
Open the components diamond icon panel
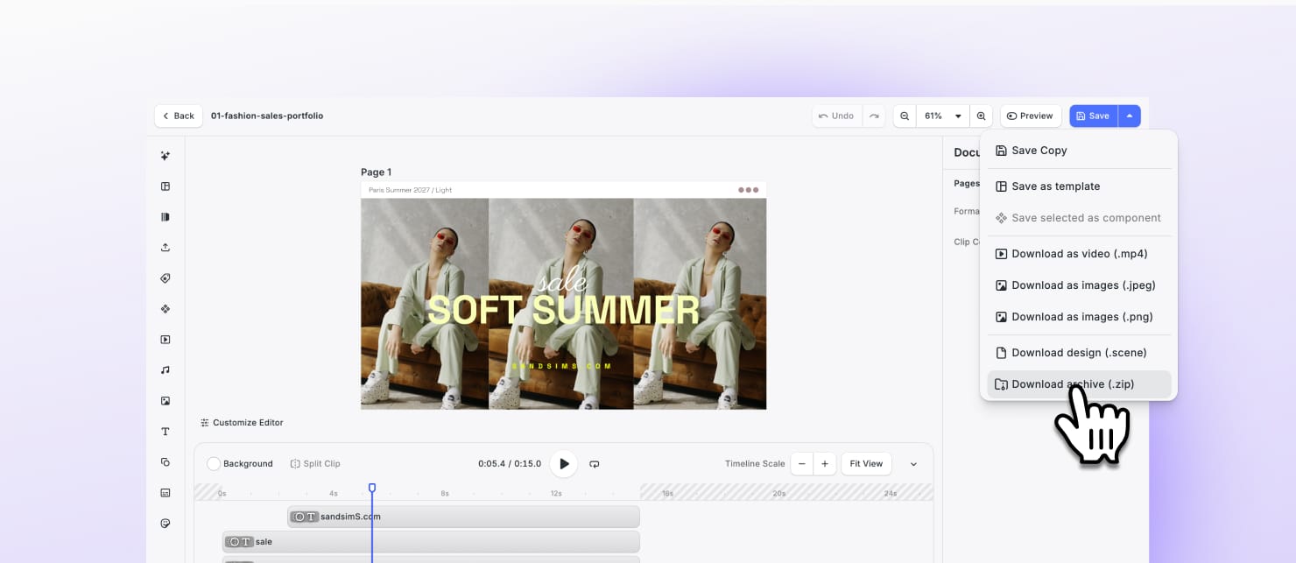point(166,309)
